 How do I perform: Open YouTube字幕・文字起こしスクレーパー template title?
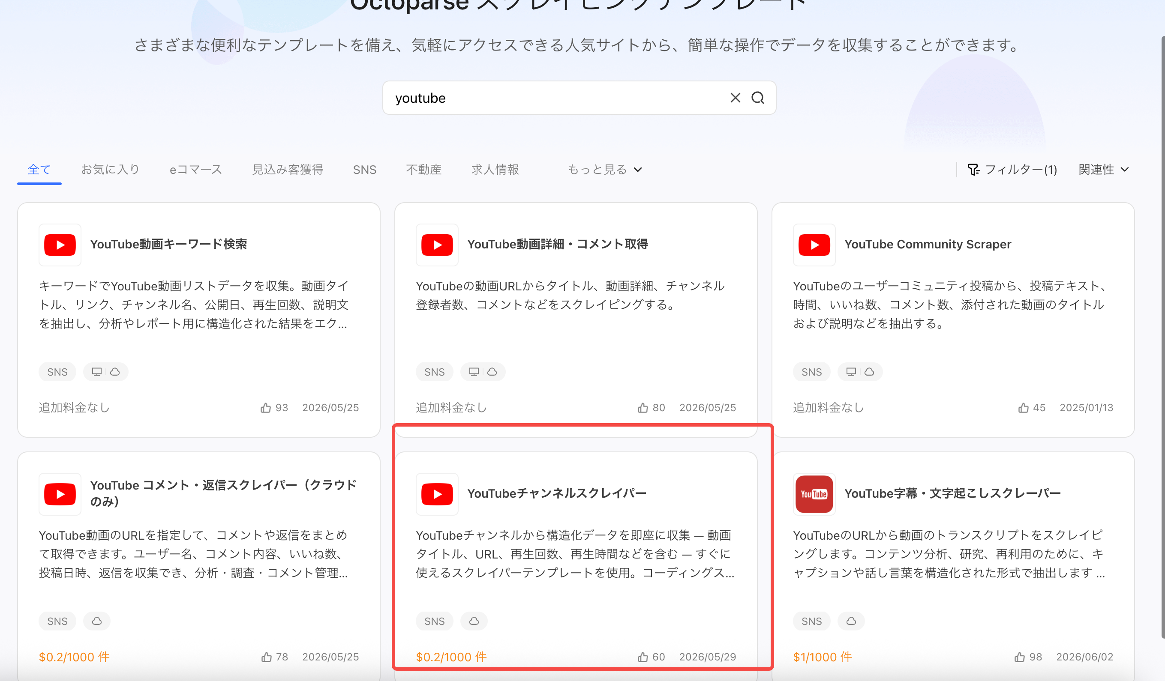[x=953, y=493]
